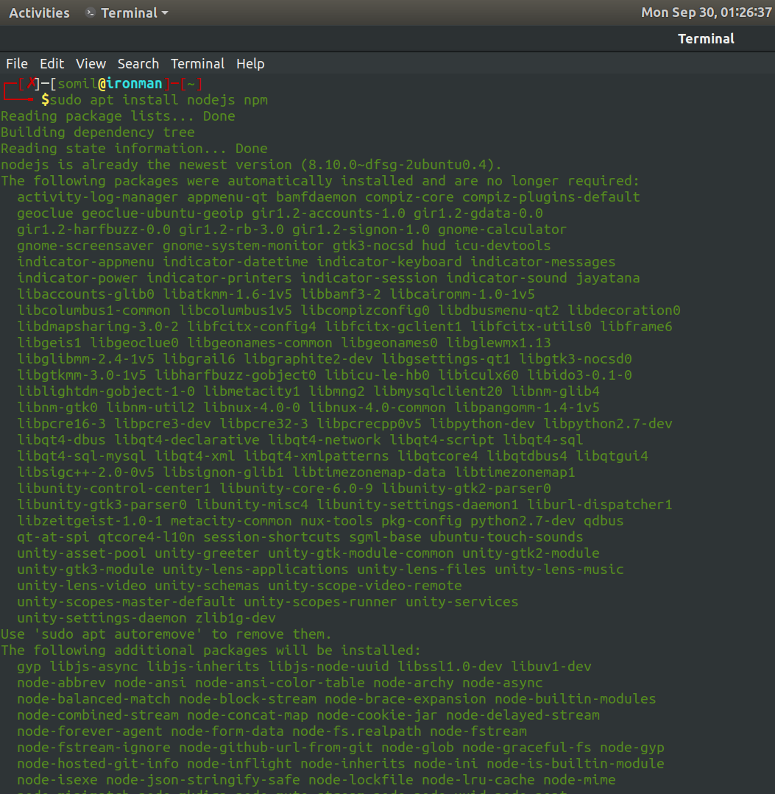
Task: Click "Use 'sudo apt autoremove'" hint line
Action: (x=166, y=634)
